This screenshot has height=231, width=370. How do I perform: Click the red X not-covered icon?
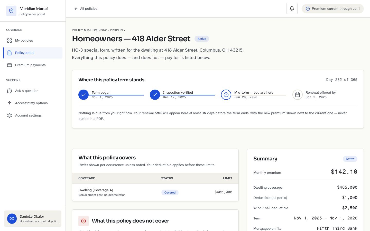[84, 221]
